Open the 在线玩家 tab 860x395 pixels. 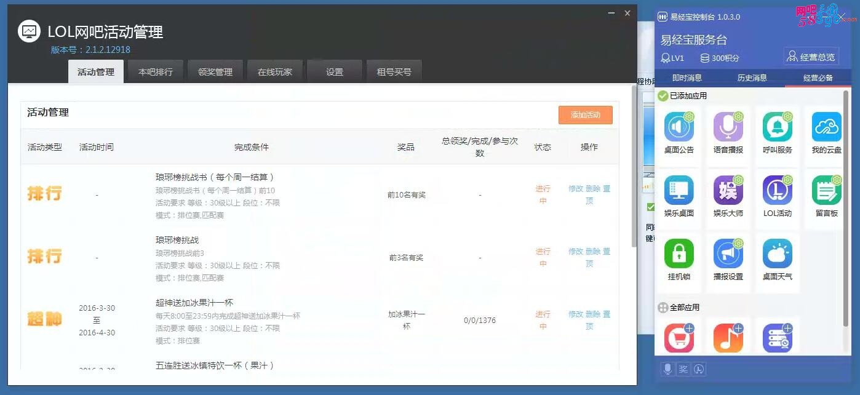click(x=275, y=72)
